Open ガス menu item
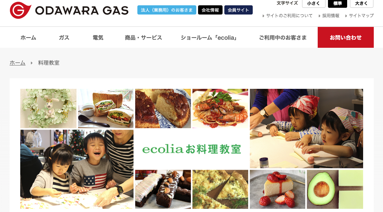This screenshot has width=383, height=212. click(x=64, y=38)
